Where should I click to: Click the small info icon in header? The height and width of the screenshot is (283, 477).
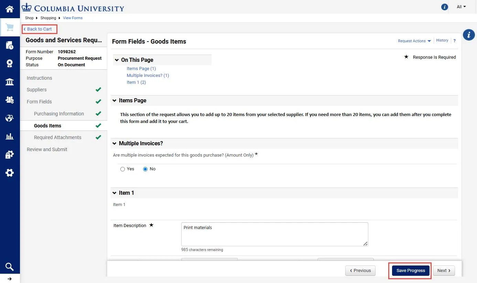pos(444,7)
